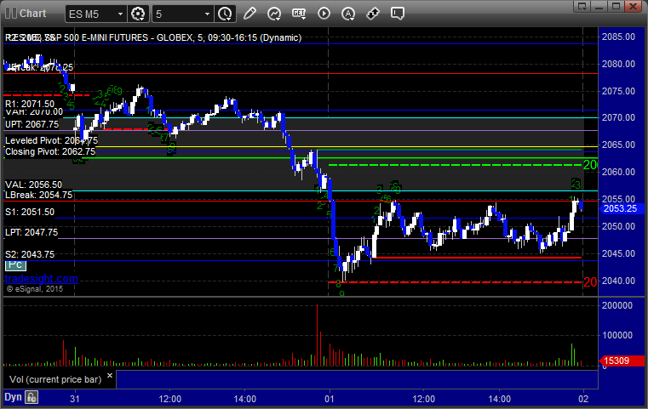Open the tradesight.com link
648x409 pixels.
point(42,279)
